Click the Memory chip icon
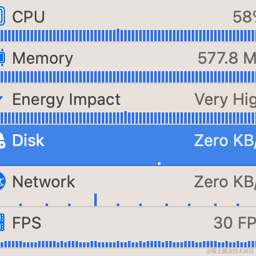This screenshot has width=256, height=256. tap(2, 57)
